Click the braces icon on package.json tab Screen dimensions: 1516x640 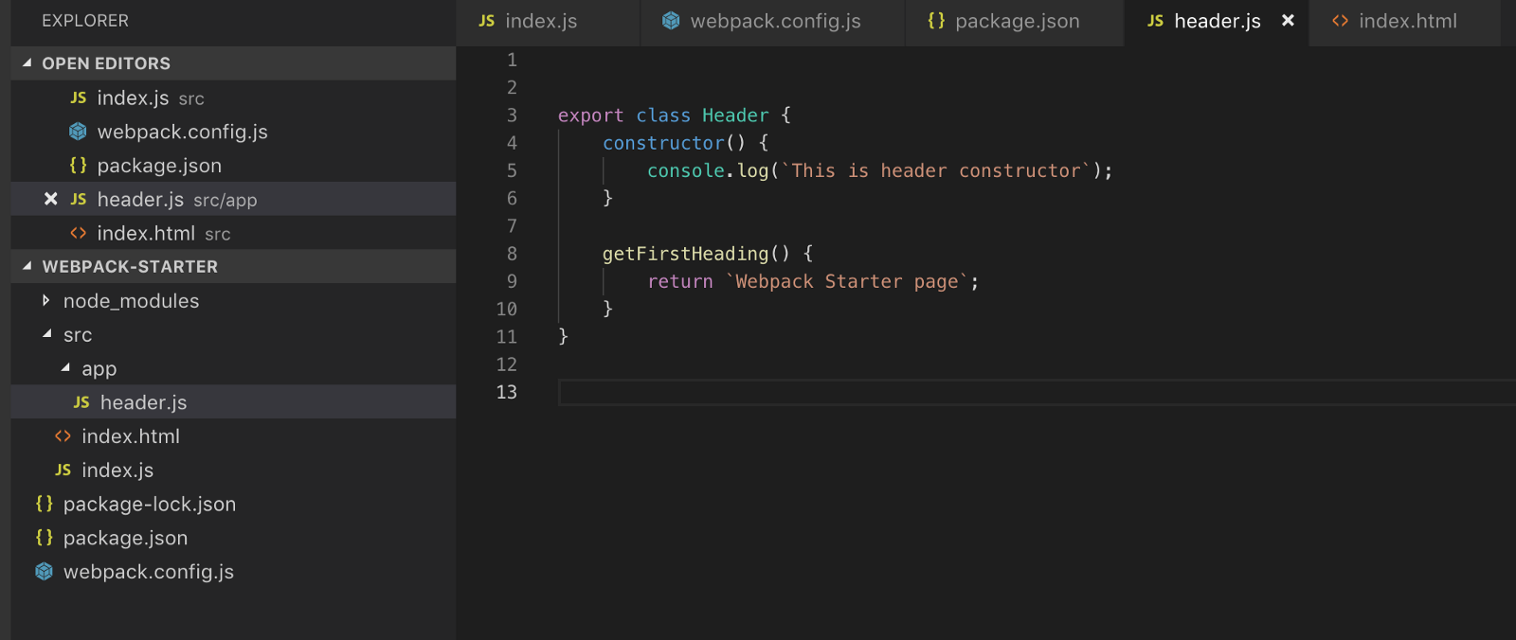[x=936, y=21]
